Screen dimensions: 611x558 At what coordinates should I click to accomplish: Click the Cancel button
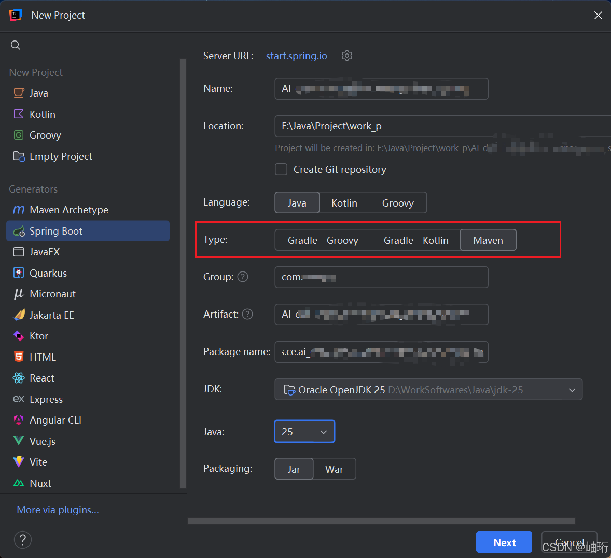click(x=570, y=542)
